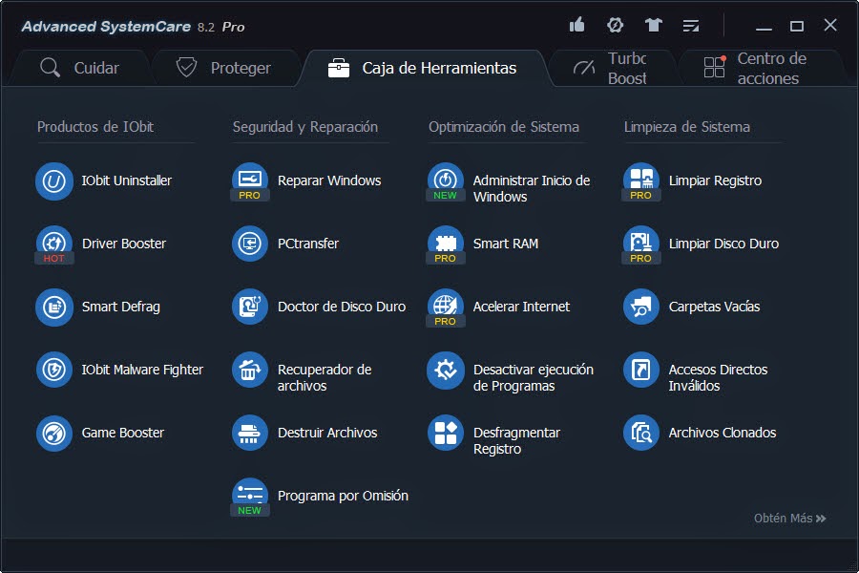Click the Game Booster label
This screenshot has height=573, width=859.
[x=123, y=434]
